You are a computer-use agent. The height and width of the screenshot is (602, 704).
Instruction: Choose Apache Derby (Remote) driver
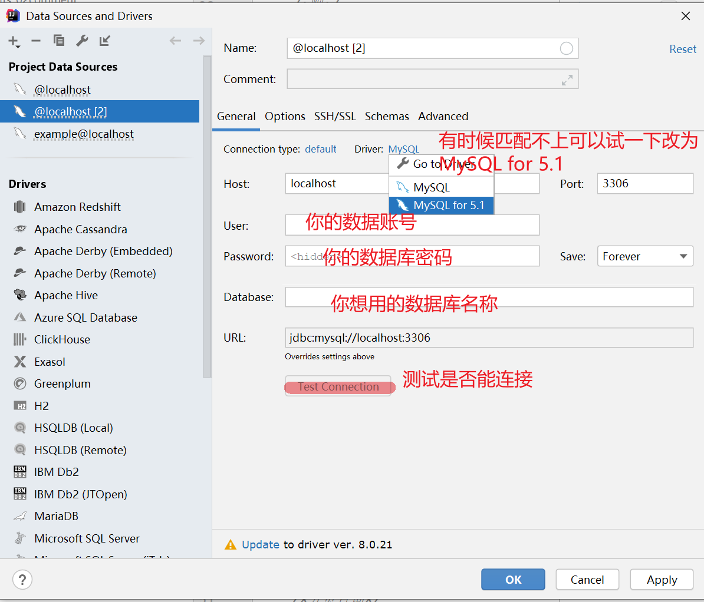[x=95, y=273]
